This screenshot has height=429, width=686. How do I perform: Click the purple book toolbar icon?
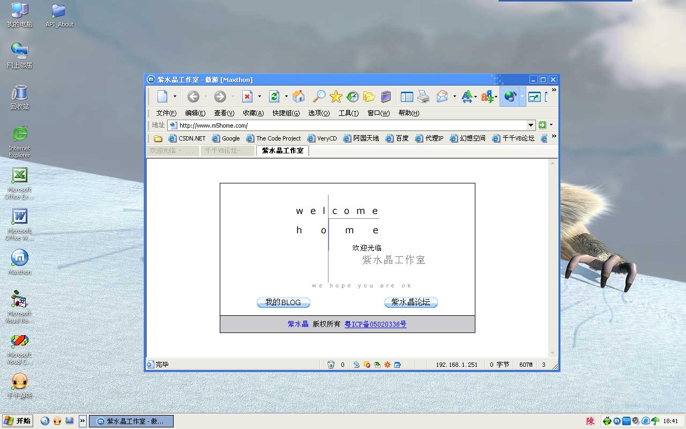point(385,97)
